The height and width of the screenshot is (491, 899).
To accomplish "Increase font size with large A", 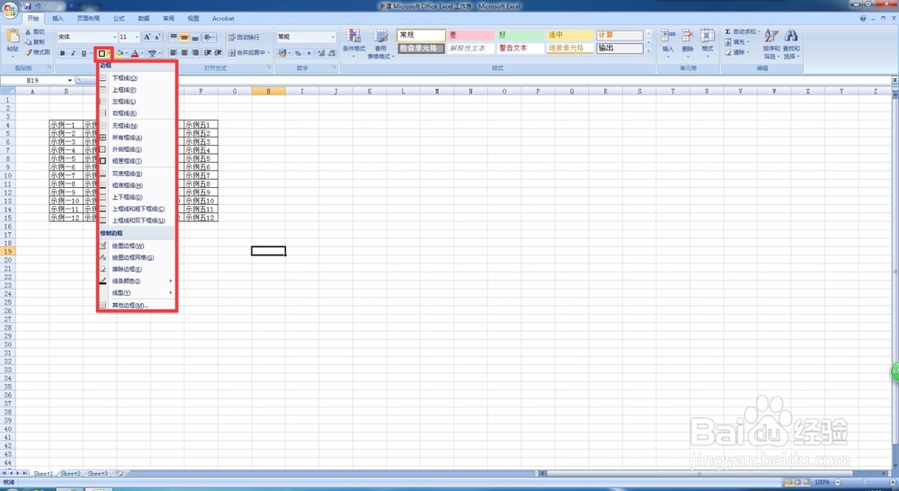I will pos(147,37).
